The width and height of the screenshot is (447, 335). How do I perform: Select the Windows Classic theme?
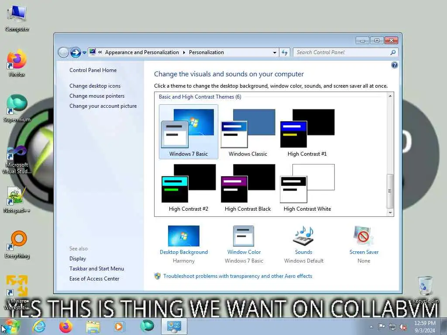point(248,133)
